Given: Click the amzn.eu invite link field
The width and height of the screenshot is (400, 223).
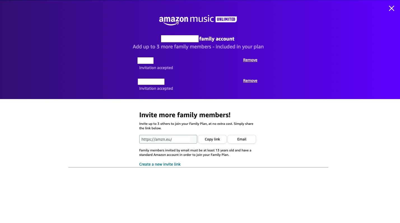Looking at the screenshot, I should click(168, 139).
